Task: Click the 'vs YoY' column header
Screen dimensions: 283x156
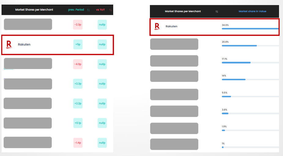Action: pyautogui.click(x=100, y=10)
